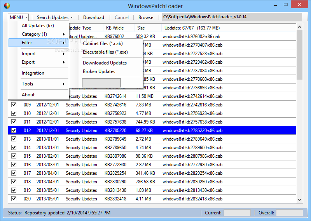The image size is (311, 221).
Task: Click the empty filter text box in submenu
Action: 101,83
